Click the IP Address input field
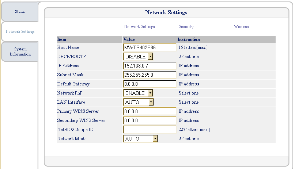This screenshot has width=295, height=169. pos(150,66)
